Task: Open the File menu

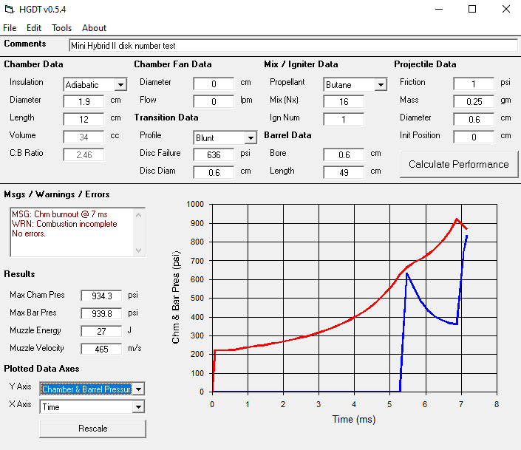Action: pyautogui.click(x=10, y=28)
